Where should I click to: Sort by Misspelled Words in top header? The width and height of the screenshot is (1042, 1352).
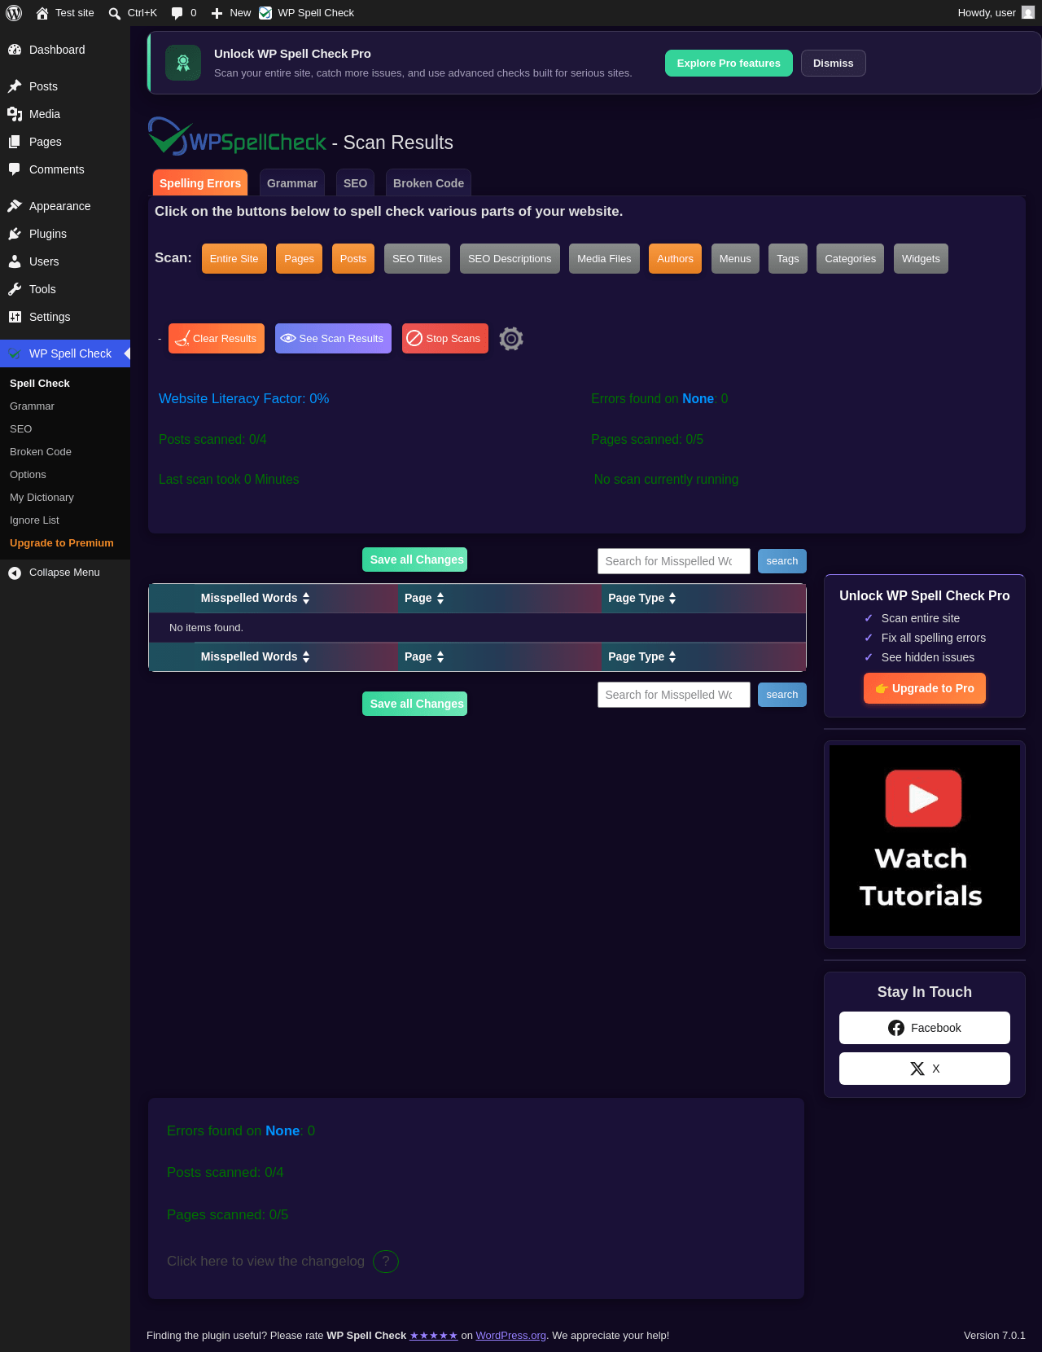tap(255, 598)
